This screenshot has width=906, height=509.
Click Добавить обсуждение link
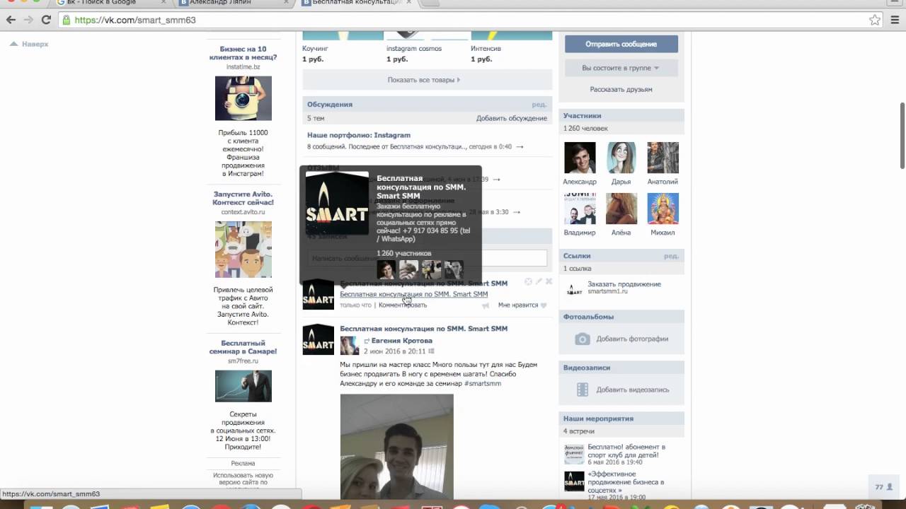[x=512, y=118]
